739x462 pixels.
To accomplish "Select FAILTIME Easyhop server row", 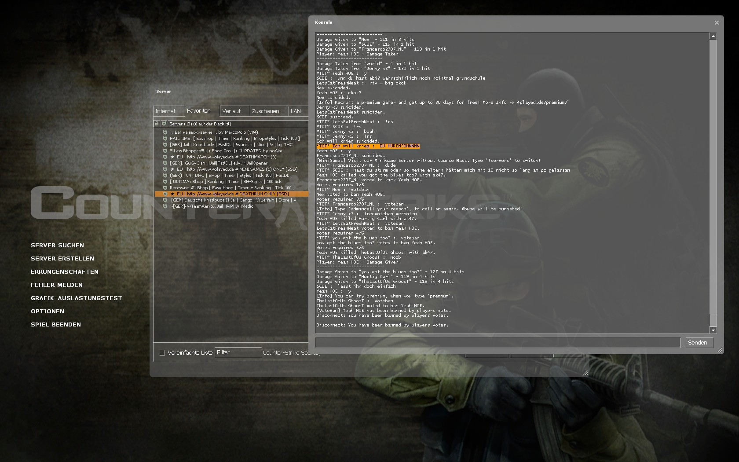I will click(x=231, y=138).
